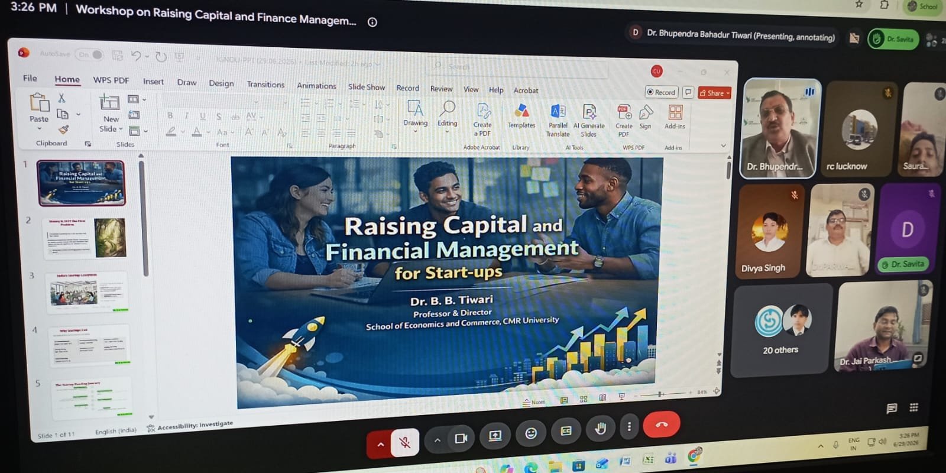
Task: Toggle Underline formatting in Font group
Action: 203,116
